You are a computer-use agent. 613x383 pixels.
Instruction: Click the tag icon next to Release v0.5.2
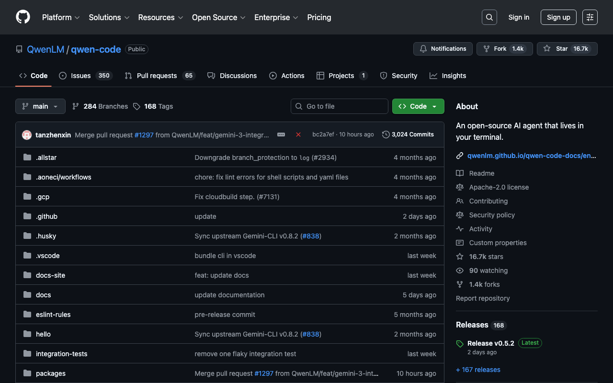[460, 344]
